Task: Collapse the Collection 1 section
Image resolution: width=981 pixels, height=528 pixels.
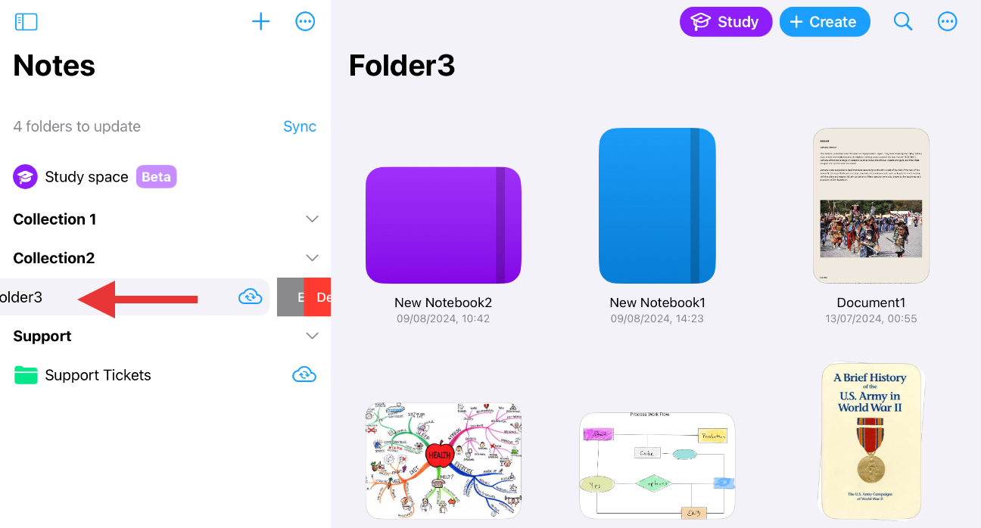Action: tap(312, 219)
